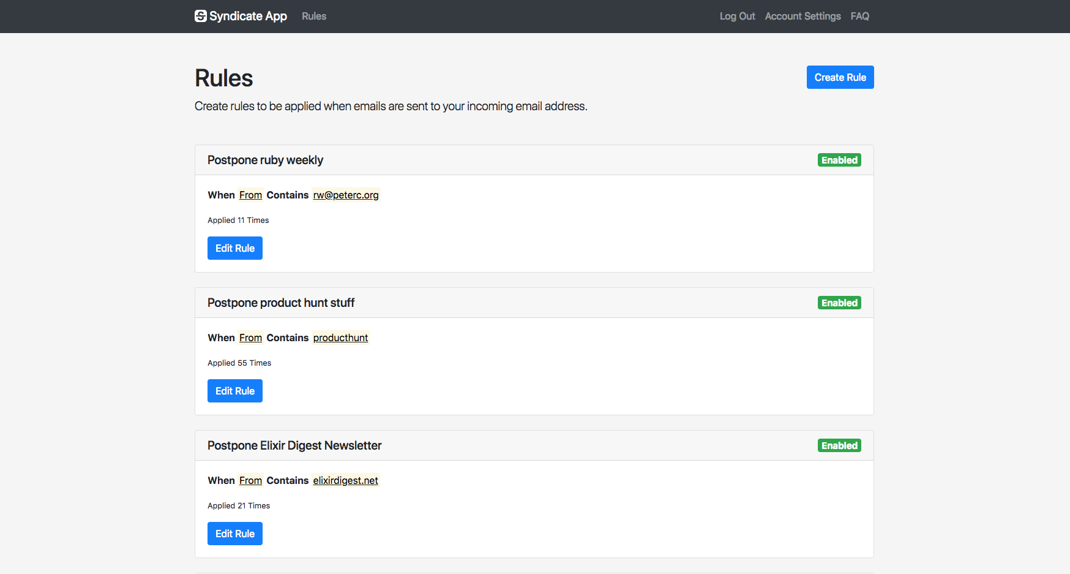This screenshot has height=574, width=1070.
Task: Click From field in ruby weekly rule
Action: (x=250, y=195)
